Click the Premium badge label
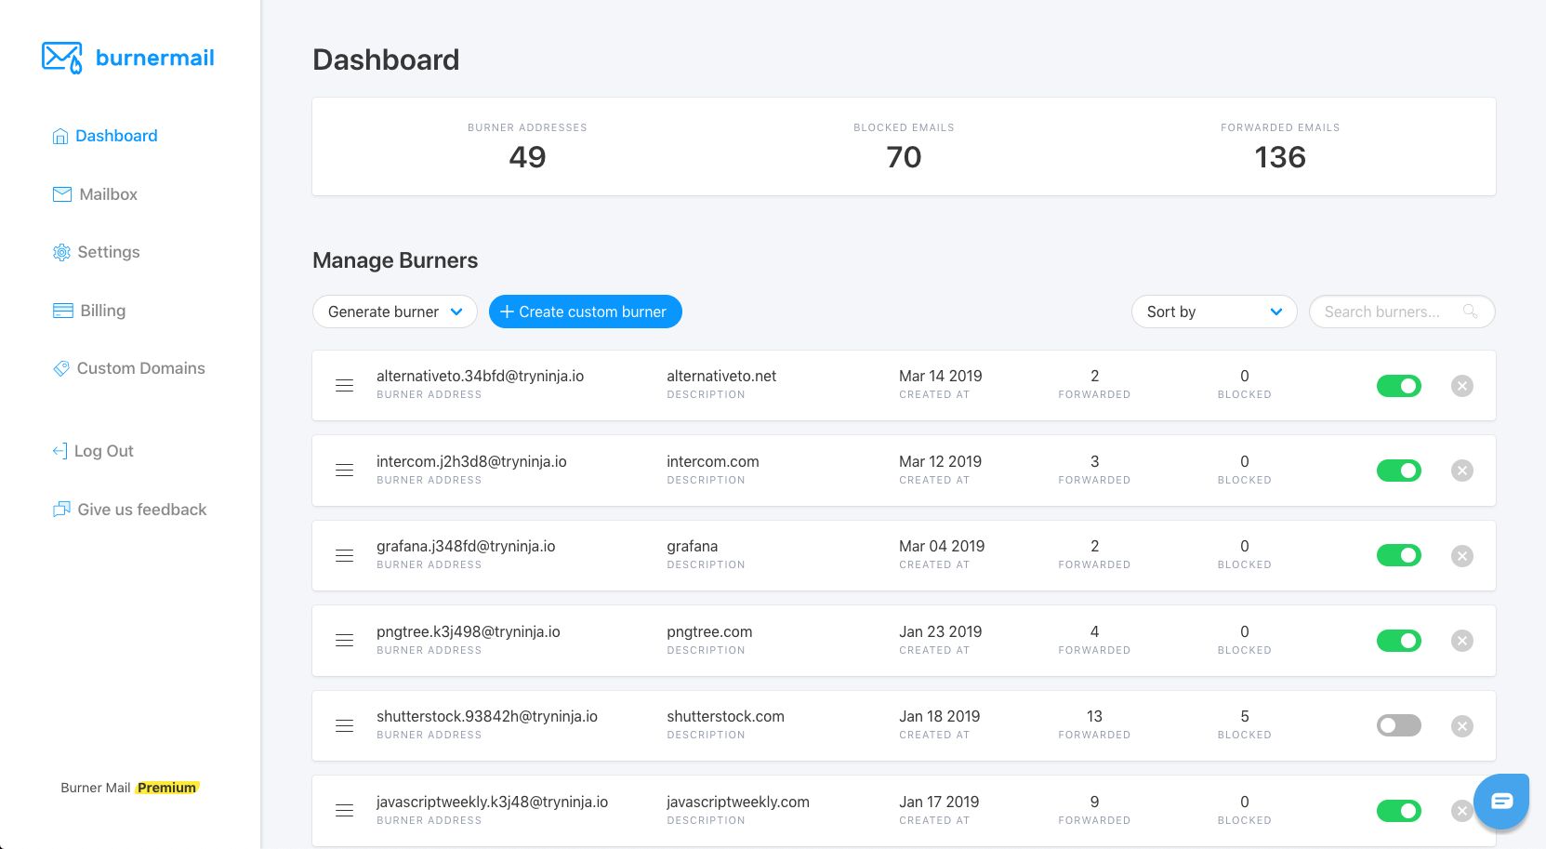The height and width of the screenshot is (849, 1546). point(167,788)
